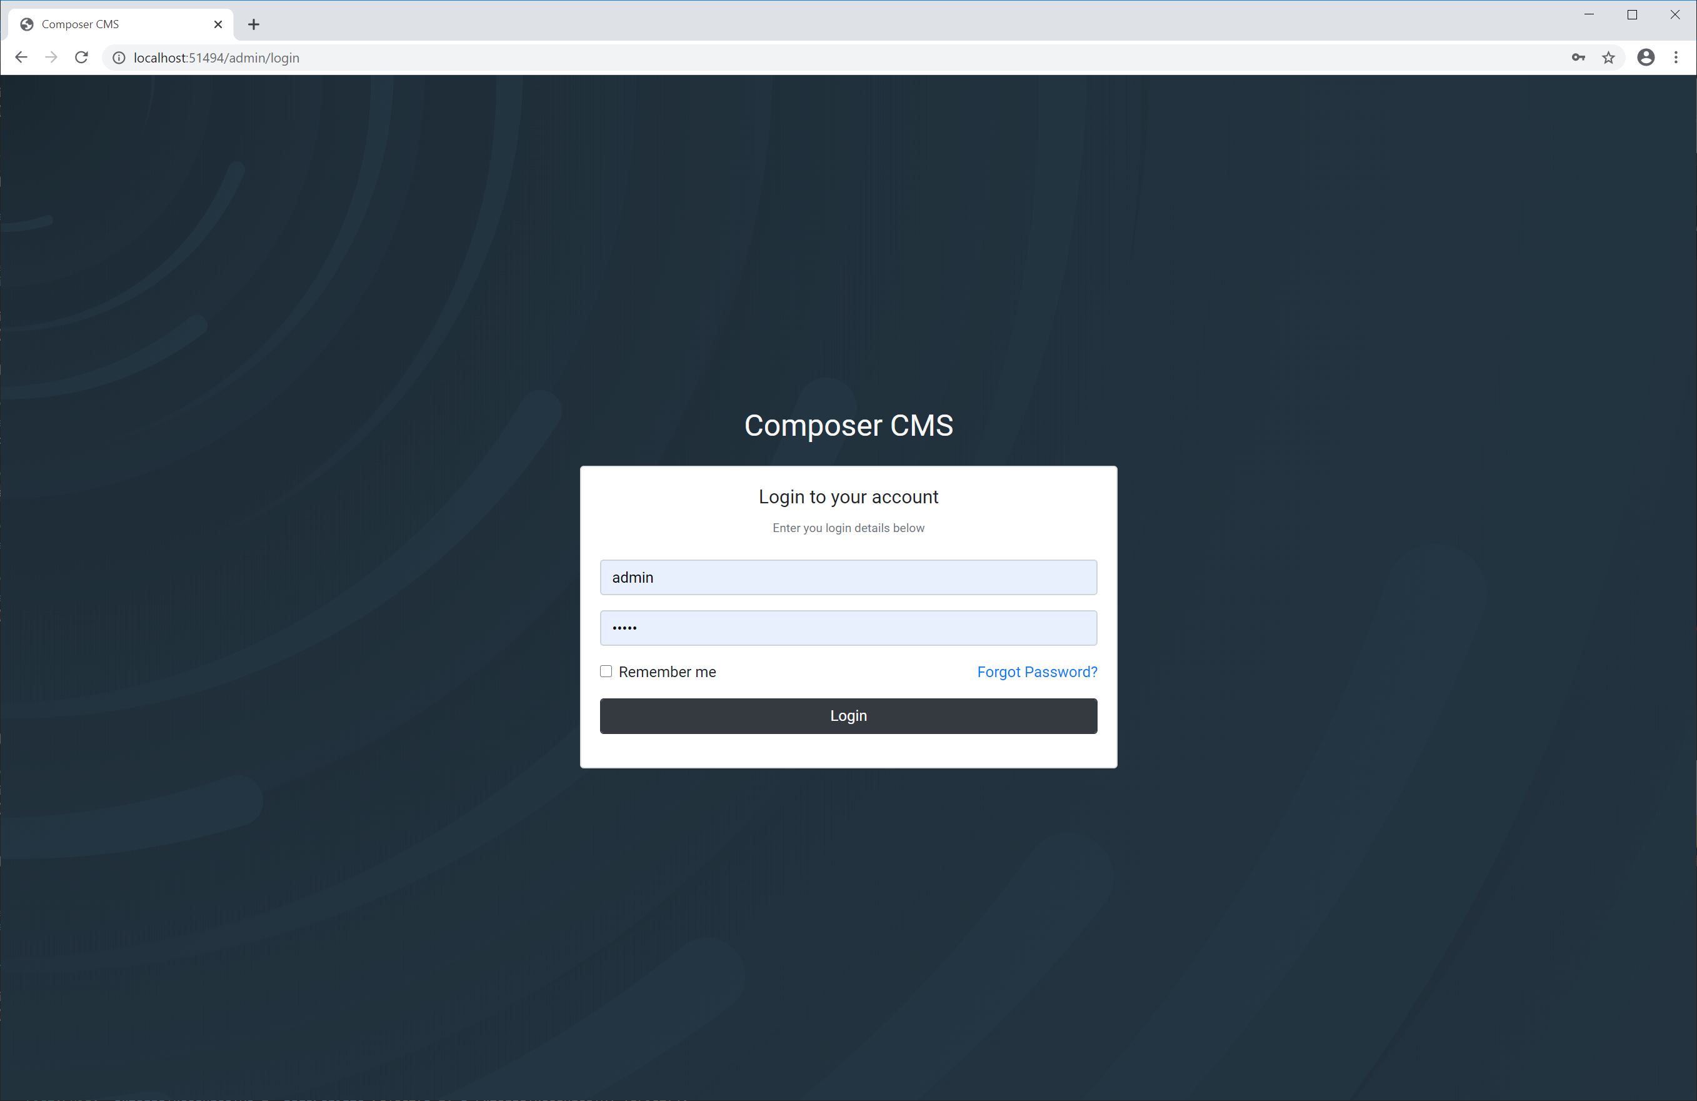Viewport: 1697px width, 1101px height.
Task: Open a new browser tab
Action: 253,24
